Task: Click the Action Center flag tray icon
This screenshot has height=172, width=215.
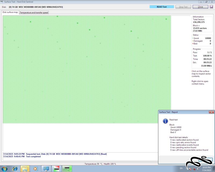Action: click(x=190, y=169)
